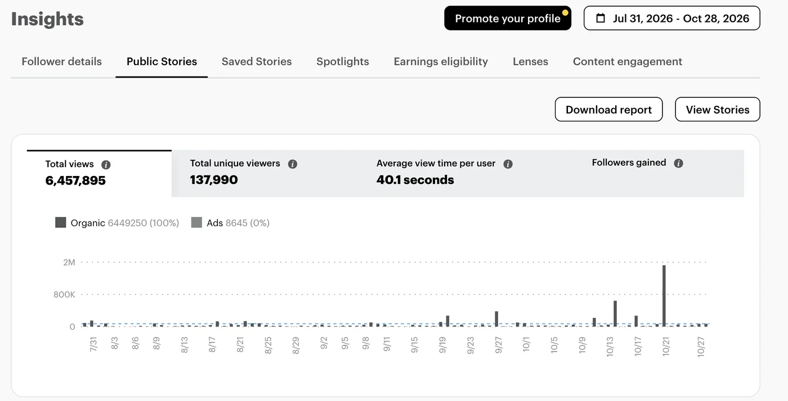Click the info icon beside Followers gained
Screen dimensions: 788x401
coord(678,163)
